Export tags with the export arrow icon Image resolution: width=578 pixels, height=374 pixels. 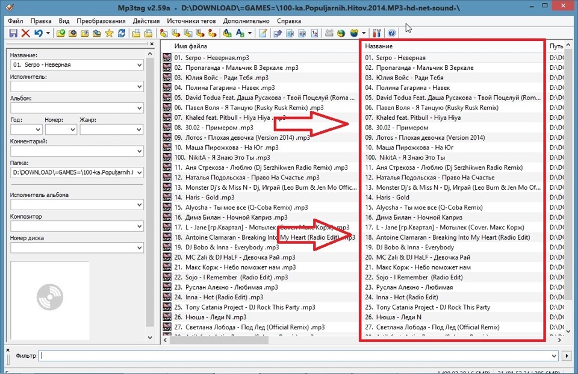click(278, 33)
